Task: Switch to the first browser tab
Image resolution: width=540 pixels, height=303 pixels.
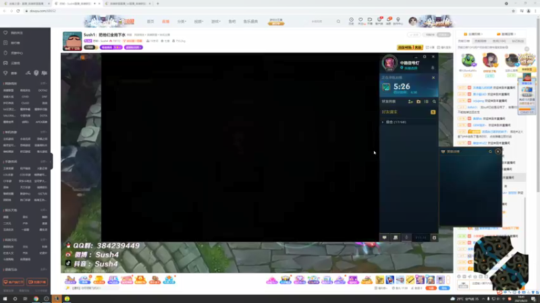Action: tap(26, 4)
